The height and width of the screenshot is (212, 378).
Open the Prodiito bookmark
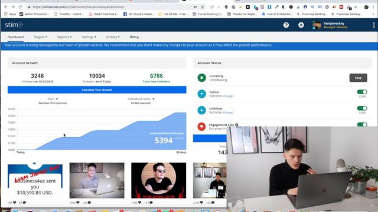70,14
